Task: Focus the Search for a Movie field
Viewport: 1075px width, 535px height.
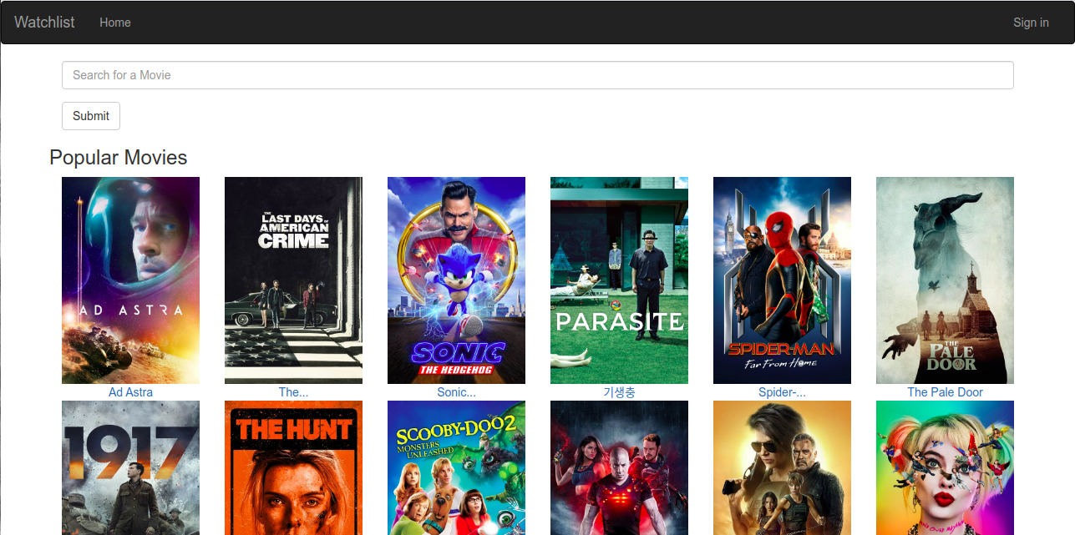Action: (x=537, y=75)
